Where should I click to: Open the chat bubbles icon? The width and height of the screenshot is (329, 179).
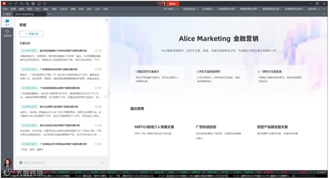27,4
